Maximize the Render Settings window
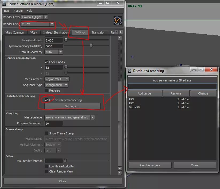220x189 pixels. point(108,3)
